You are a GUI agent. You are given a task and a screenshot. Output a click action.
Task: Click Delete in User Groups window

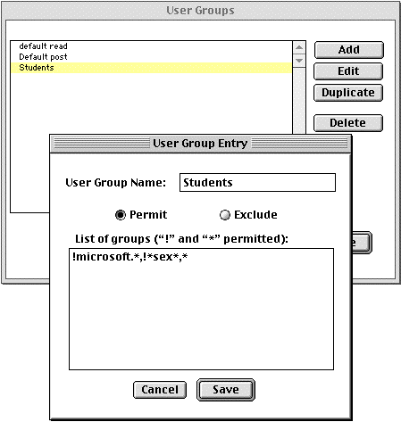[348, 123]
